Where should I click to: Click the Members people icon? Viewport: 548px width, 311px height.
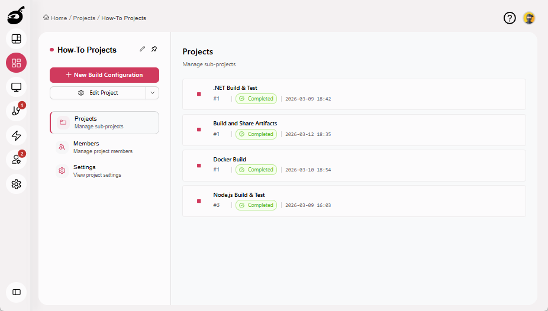(x=62, y=147)
